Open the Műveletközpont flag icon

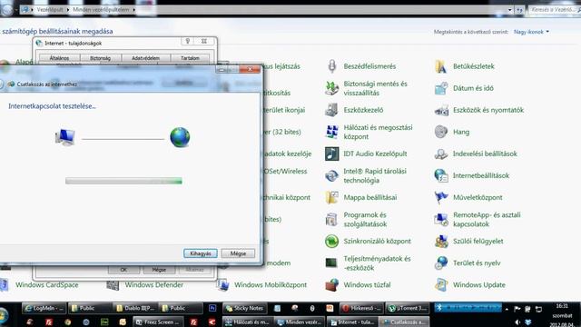441,198
